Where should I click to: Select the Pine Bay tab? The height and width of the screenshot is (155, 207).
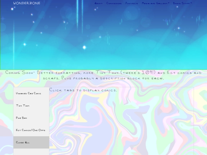31,118
